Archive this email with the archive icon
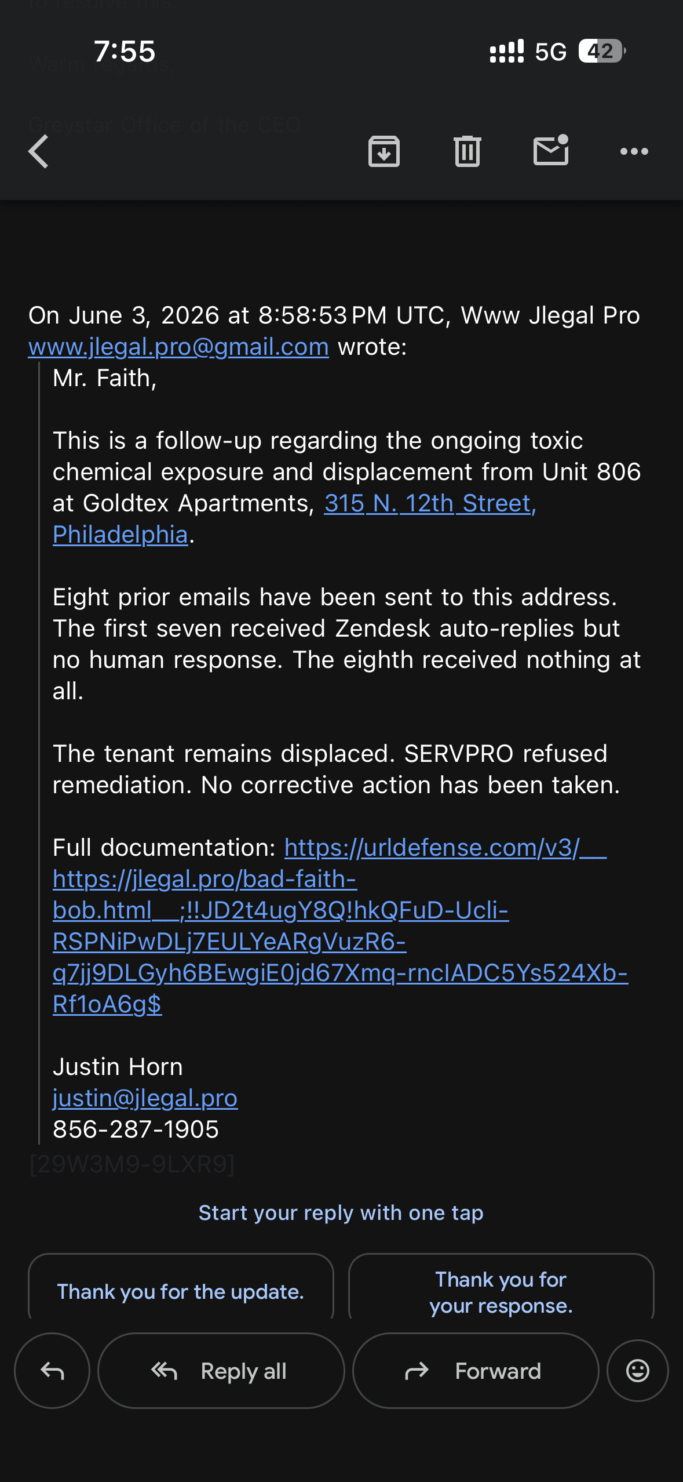 (x=384, y=152)
